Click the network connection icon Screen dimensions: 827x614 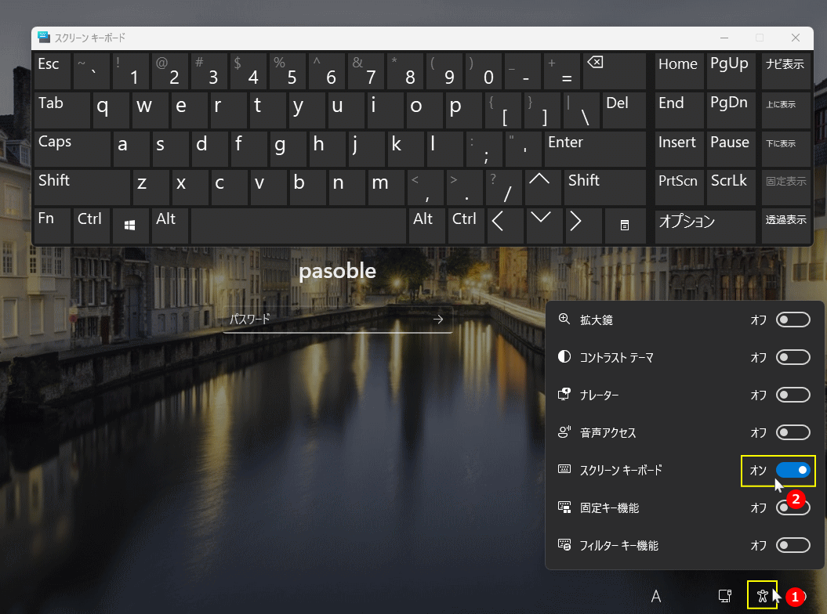(x=723, y=595)
